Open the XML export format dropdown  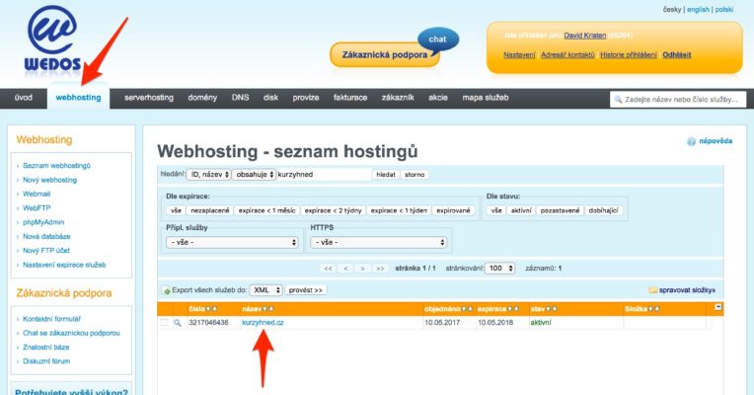click(265, 290)
